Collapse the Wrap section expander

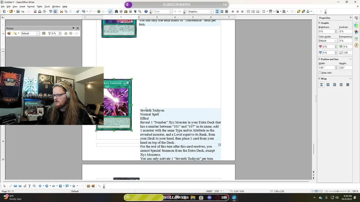pyautogui.click(x=319, y=79)
